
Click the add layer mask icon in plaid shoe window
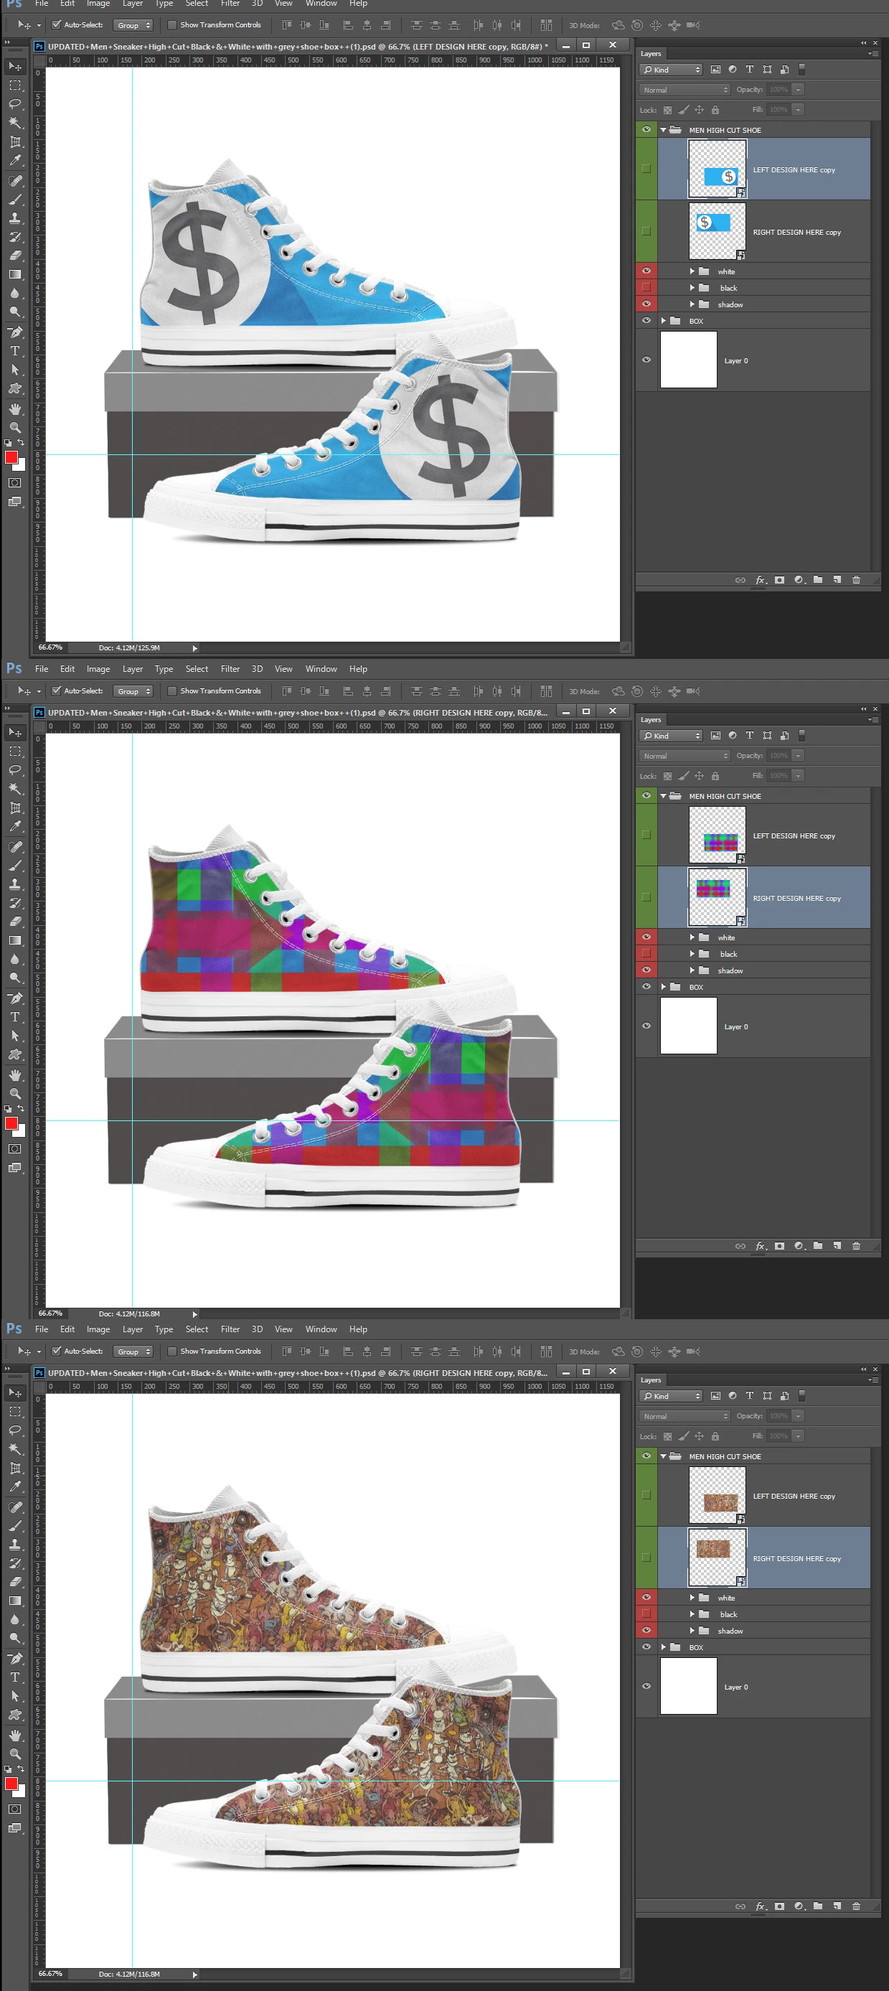(779, 1246)
